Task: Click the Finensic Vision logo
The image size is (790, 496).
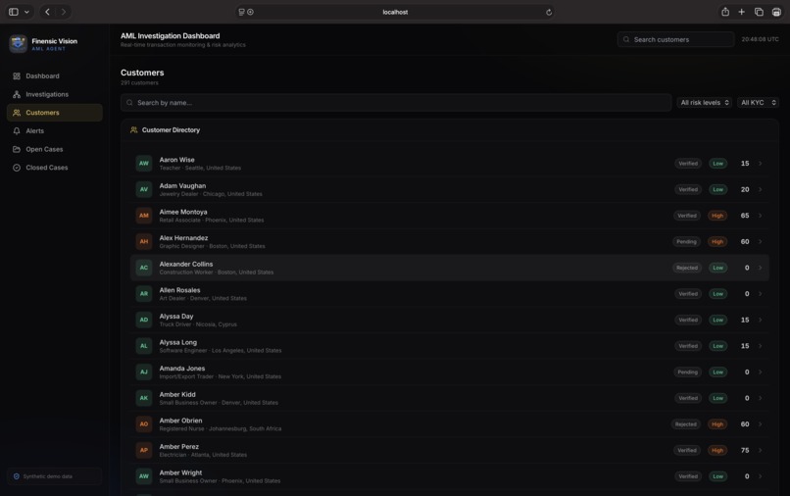Action: (x=19, y=44)
